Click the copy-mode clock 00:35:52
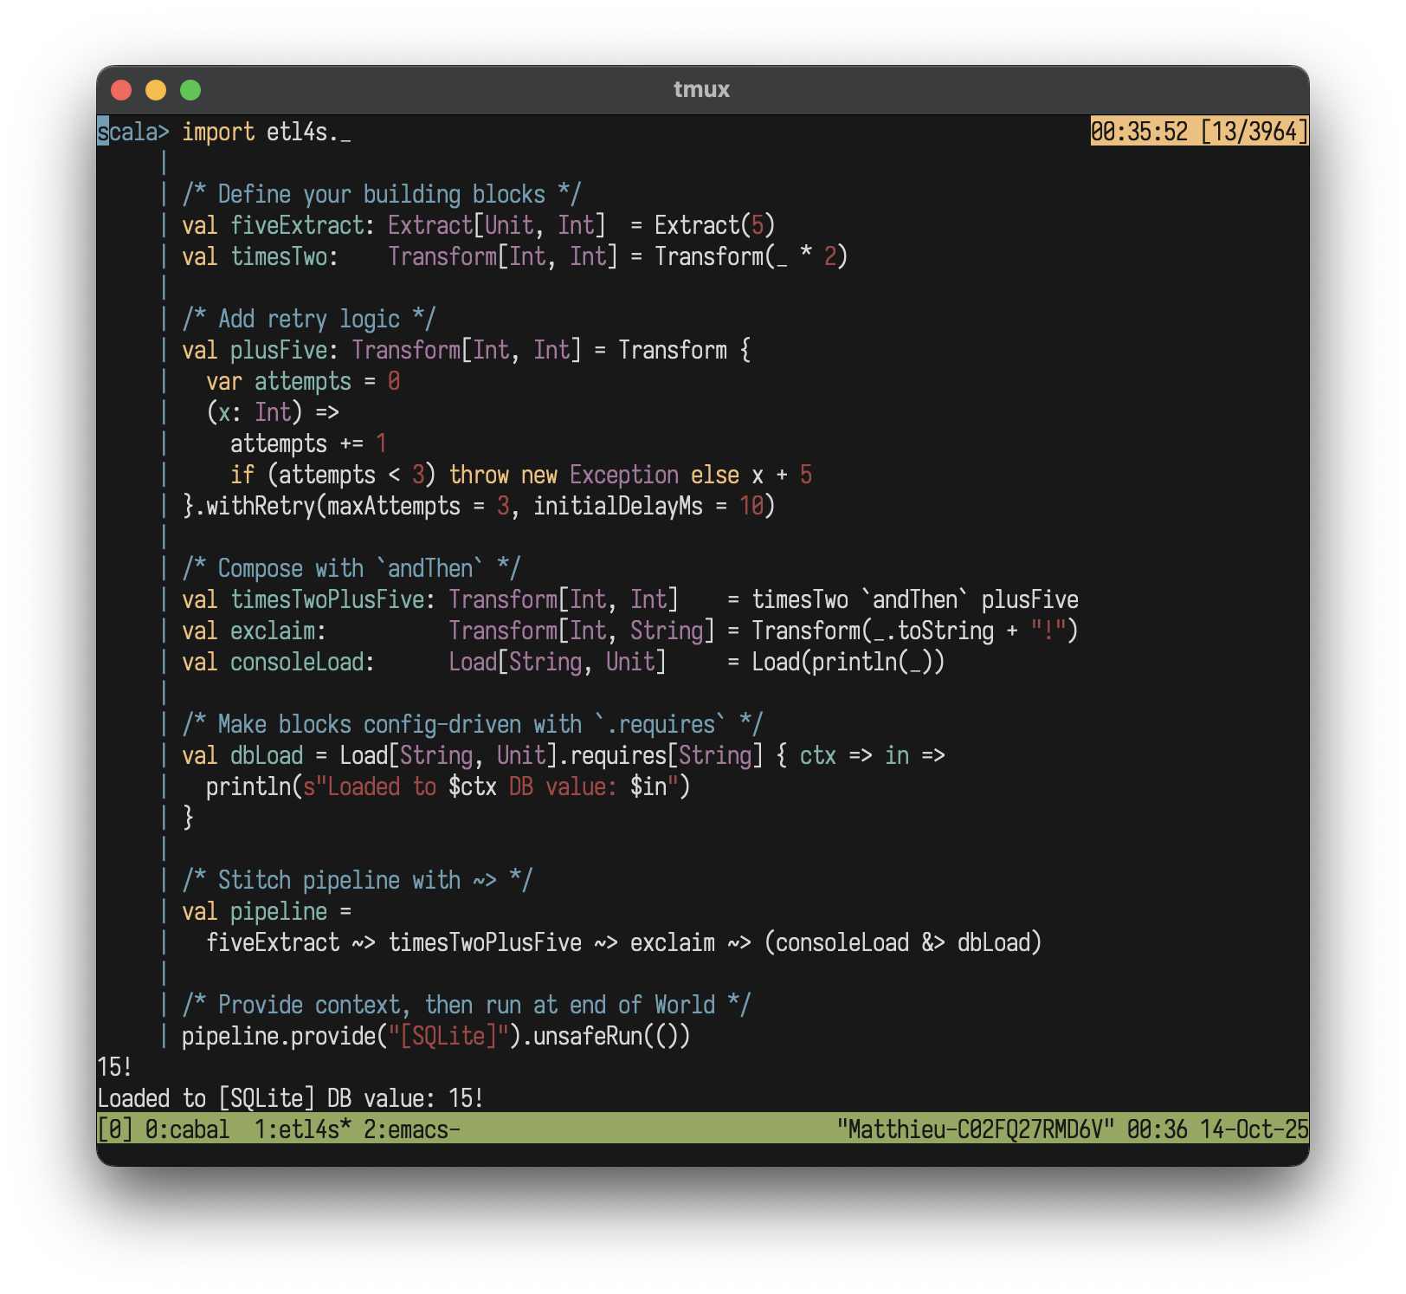Image resolution: width=1406 pixels, height=1294 pixels. pyautogui.click(x=1139, y=132)
